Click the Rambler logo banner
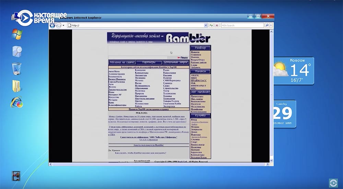This screenshot has height=189, width=343. click(x=158, y=38)
